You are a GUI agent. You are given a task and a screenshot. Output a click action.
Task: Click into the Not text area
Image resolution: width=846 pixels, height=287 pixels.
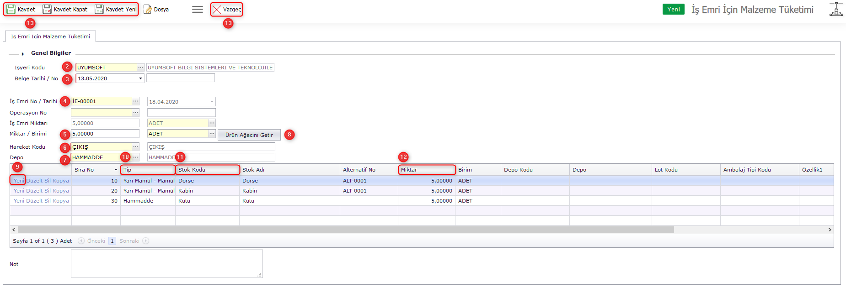point(166,263)
